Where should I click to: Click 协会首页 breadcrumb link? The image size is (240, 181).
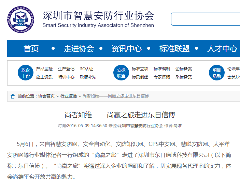[x=46, y=96]
